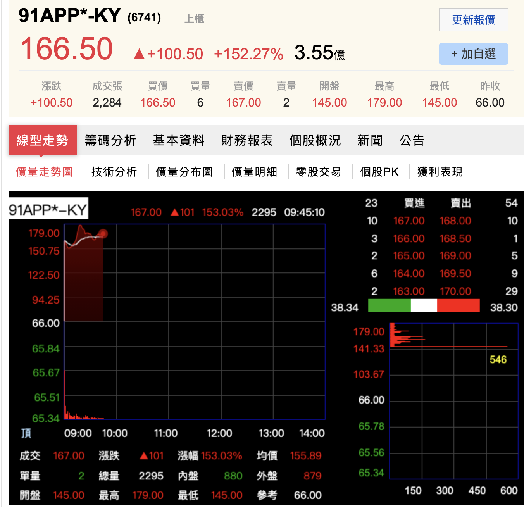Click the 153.03% value in the chart header
This screenshot has height=507, width=524.
click(222, 212)
